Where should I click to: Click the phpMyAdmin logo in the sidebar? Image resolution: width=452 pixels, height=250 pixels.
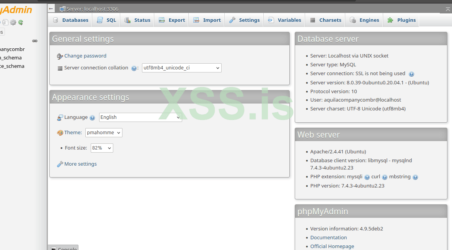tap(16, 10)
